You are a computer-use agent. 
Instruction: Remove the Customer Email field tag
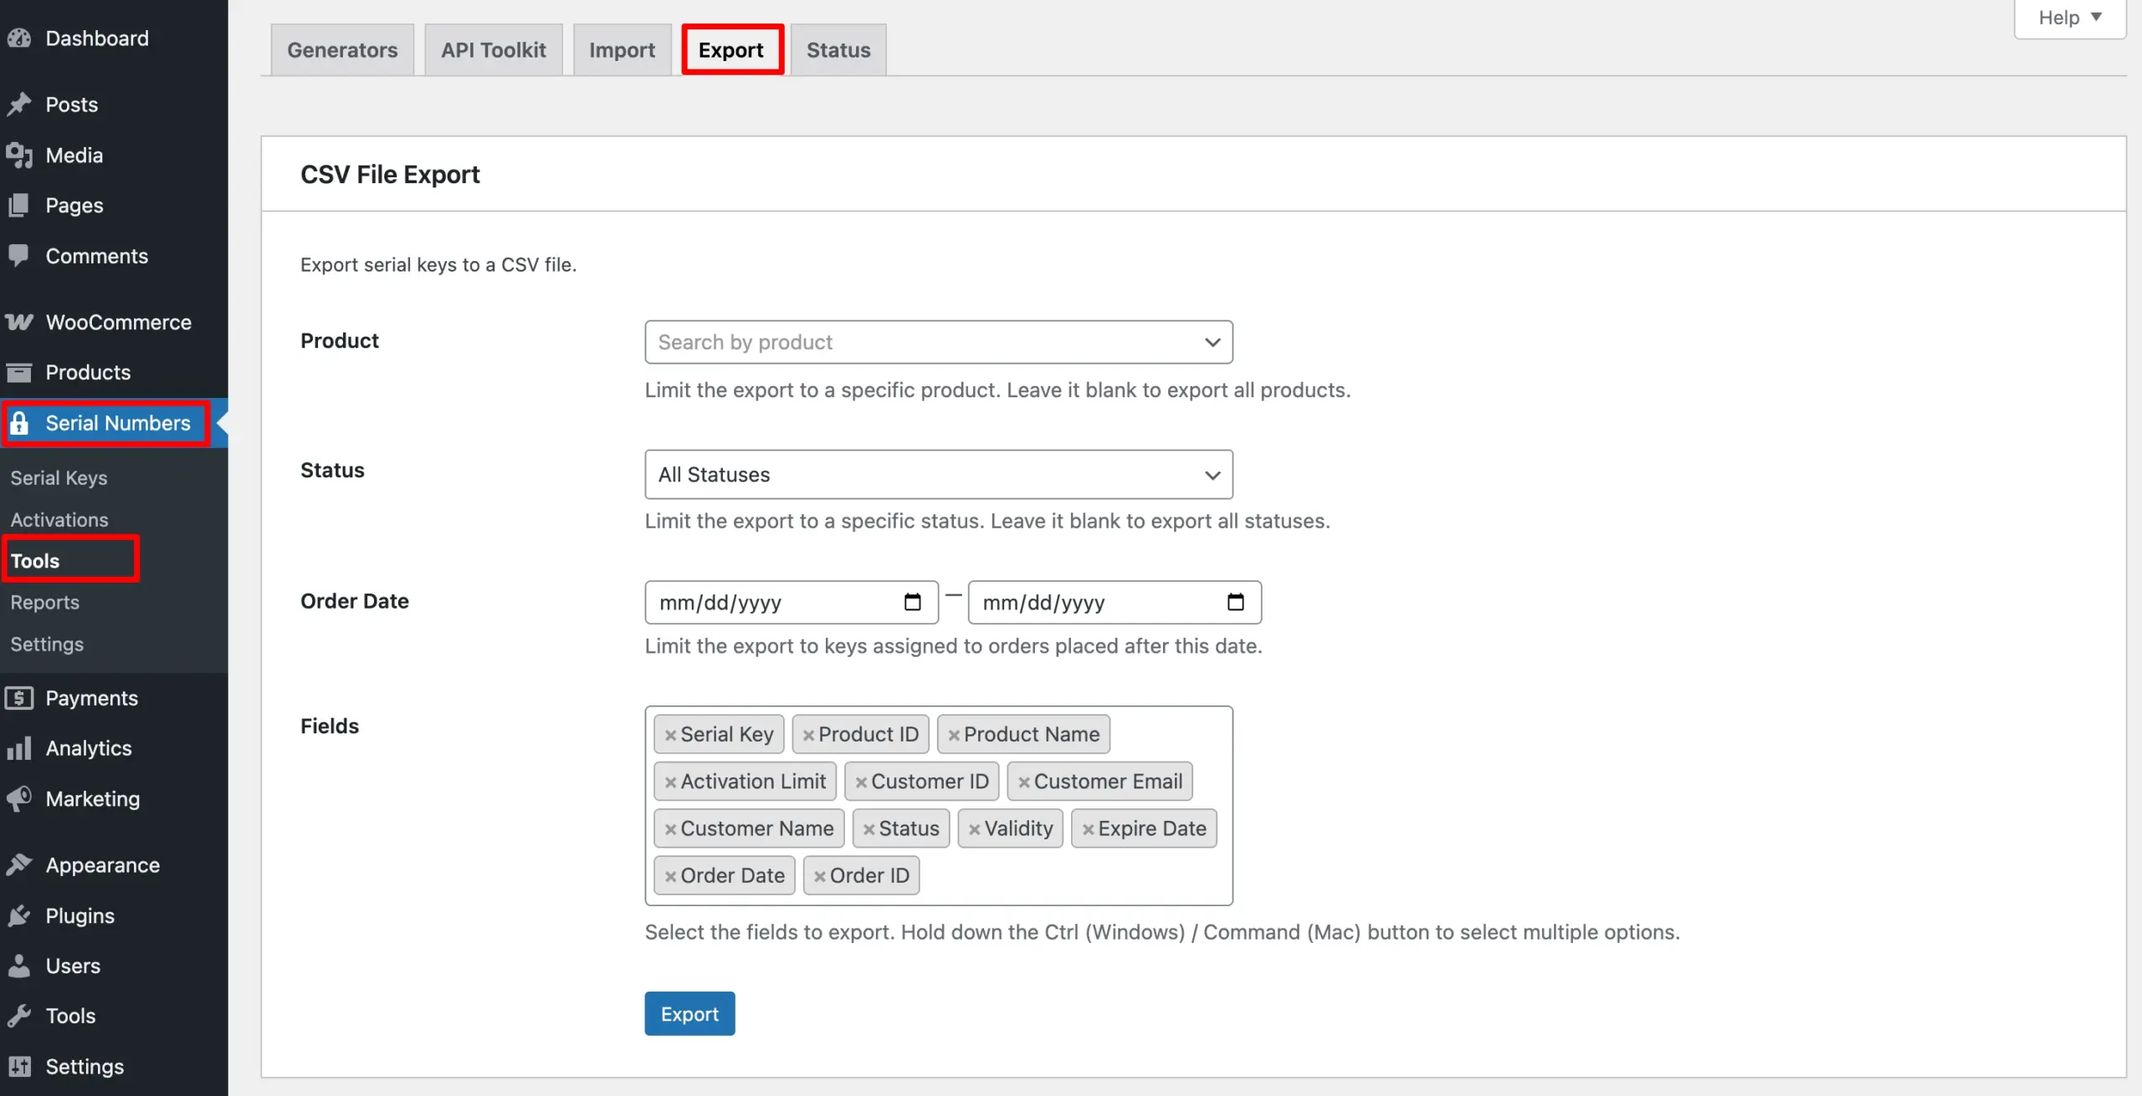[1023, 782]
